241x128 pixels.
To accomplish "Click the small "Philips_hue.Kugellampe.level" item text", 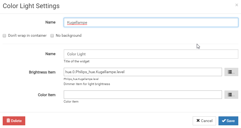I will pyautogui.click(x=81, y=79).
